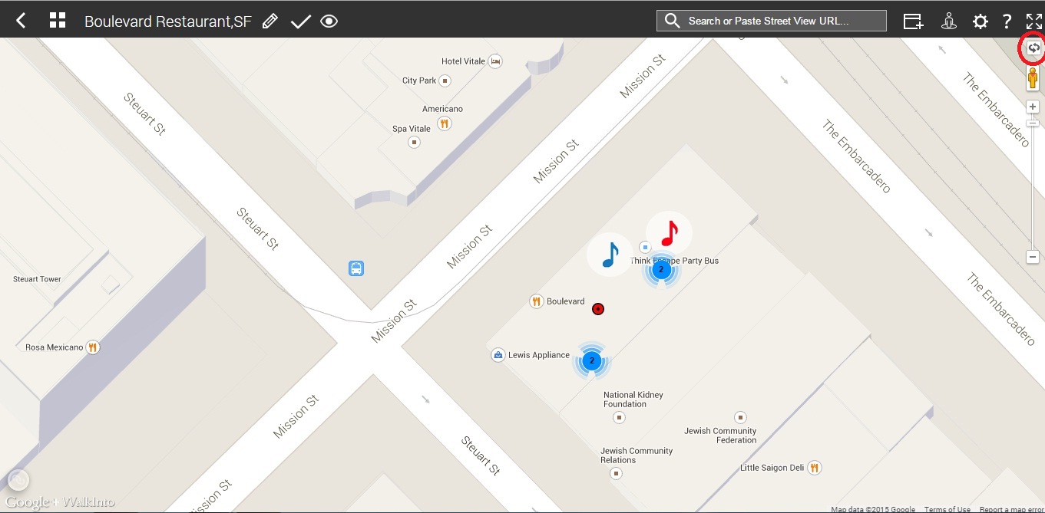Screen dimensions: 1045x513
Task: Edit the tour title with pencil icon
Action: point(270,21)
